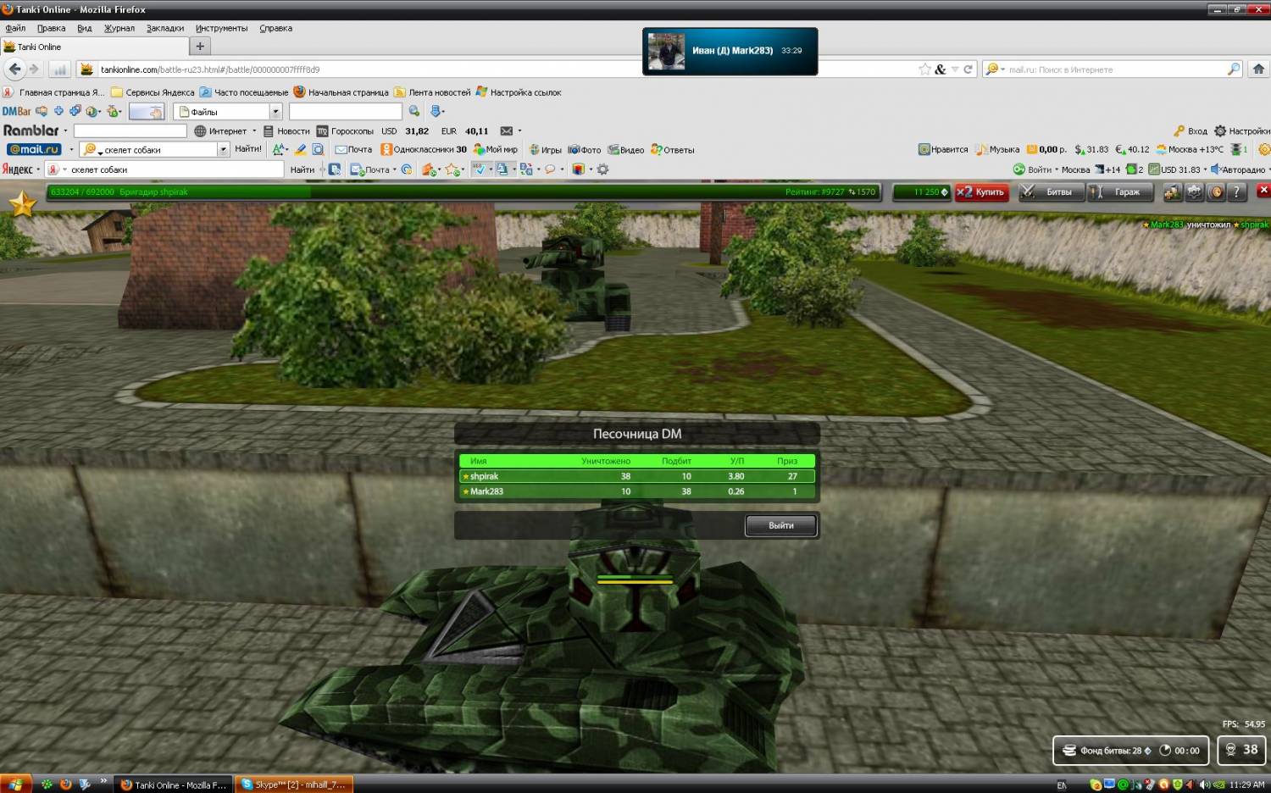
Task: Open Skype window in taskbar
Action: coord(293,785)
